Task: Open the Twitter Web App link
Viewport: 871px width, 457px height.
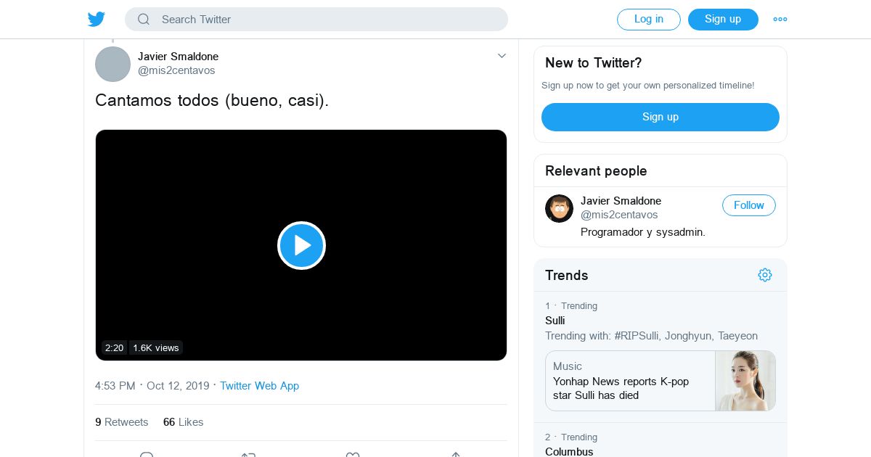Action: [259, 386]
